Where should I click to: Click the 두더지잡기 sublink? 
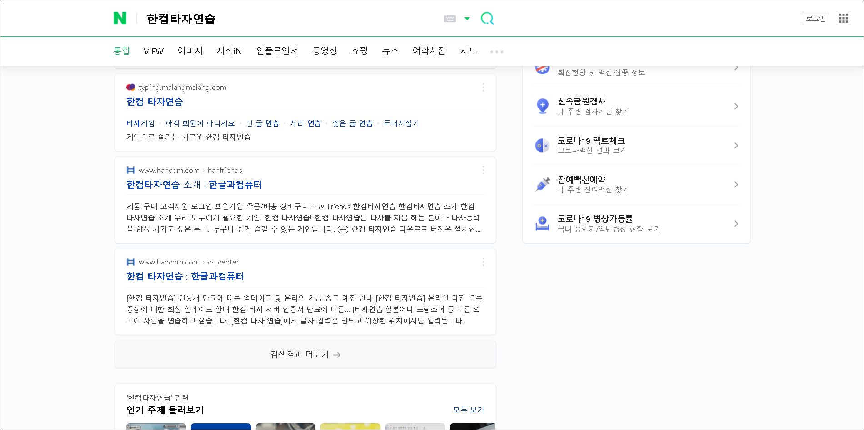[x=401, y=123]
